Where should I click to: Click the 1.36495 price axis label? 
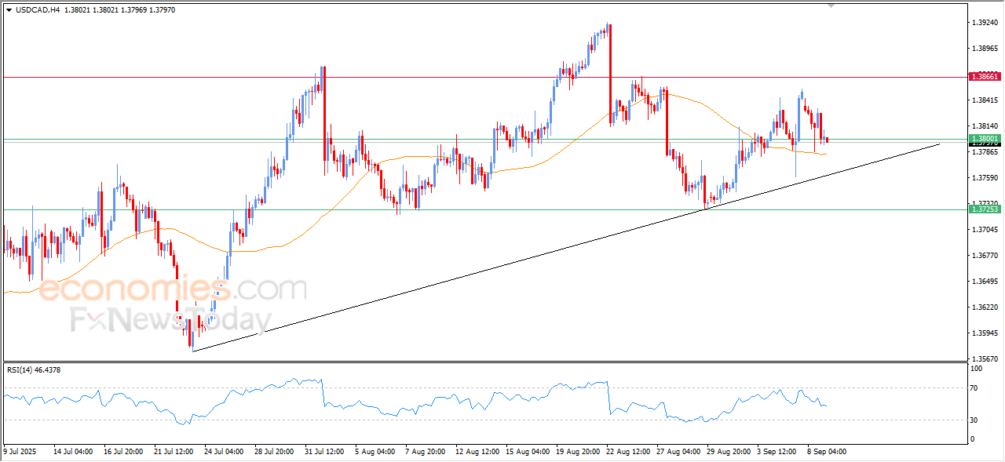click(985, 282)
